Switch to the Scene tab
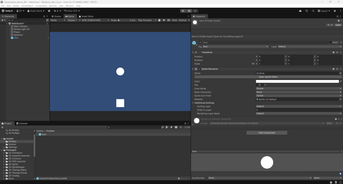Viewport: 343px width, 184px height. coord(56,16)
